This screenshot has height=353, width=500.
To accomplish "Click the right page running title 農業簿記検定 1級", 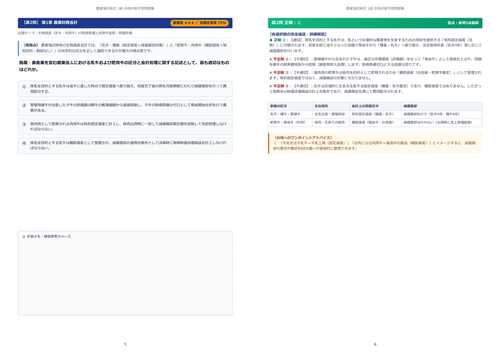I will point(375,9).
